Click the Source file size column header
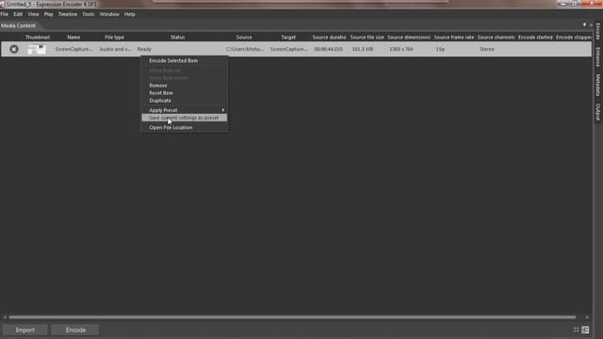This screenshot has height=339, width=603. click(x=367, y=38)
